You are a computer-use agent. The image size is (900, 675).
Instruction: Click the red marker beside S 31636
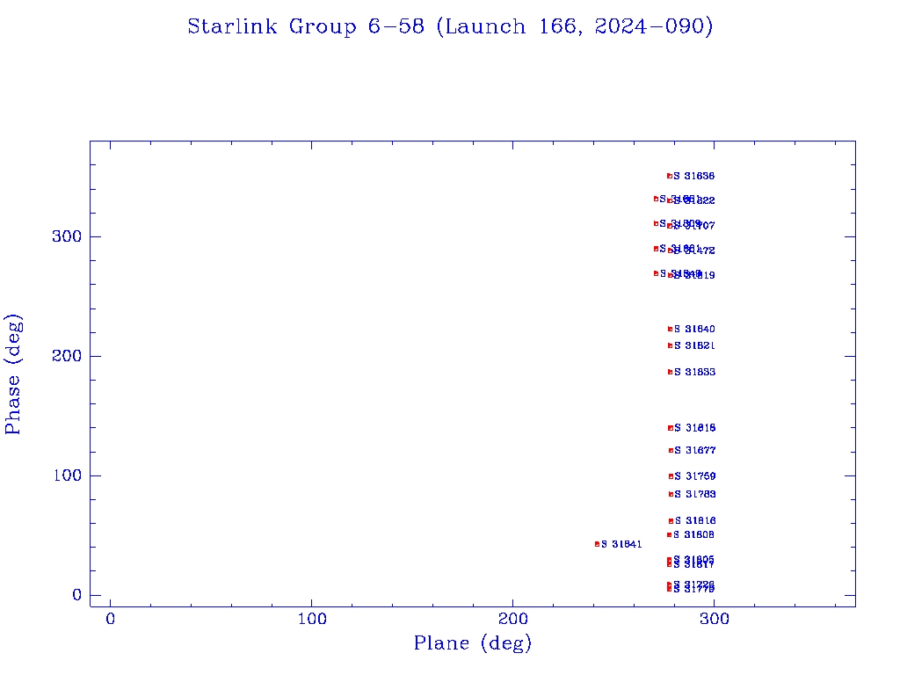pos(669,176)
